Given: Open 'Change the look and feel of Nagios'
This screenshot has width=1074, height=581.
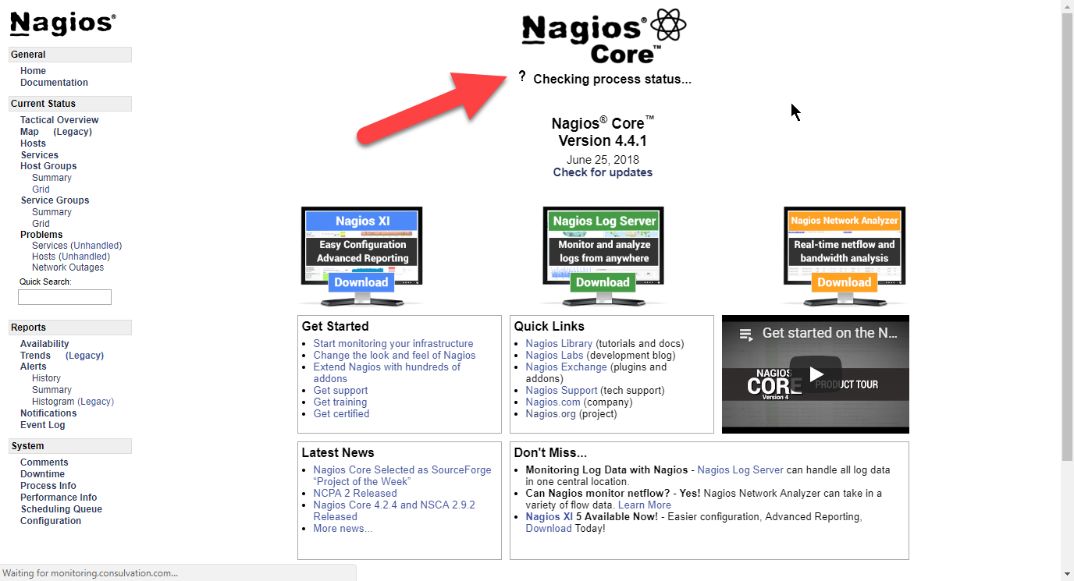Looking at the screenshot, I should coord(394,356).
